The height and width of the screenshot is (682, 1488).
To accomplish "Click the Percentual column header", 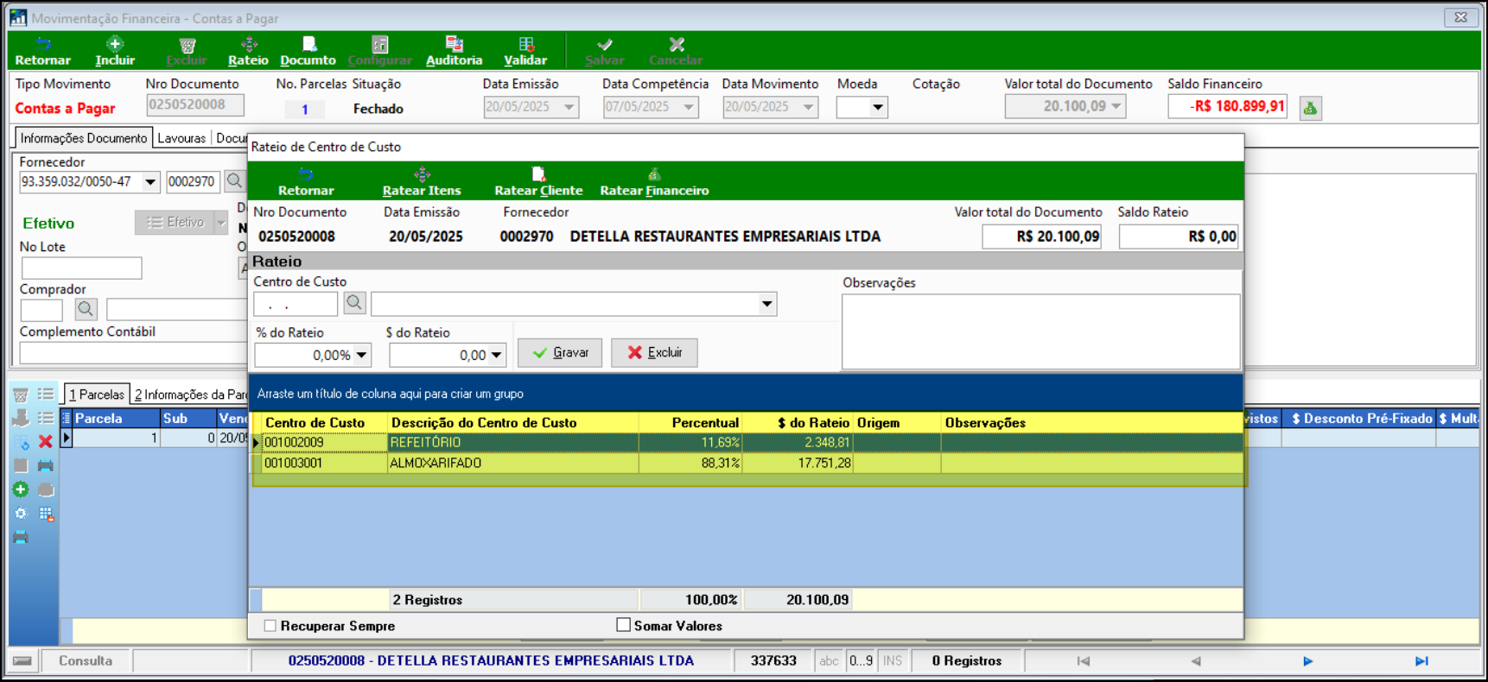I will (x=690, y=423).
